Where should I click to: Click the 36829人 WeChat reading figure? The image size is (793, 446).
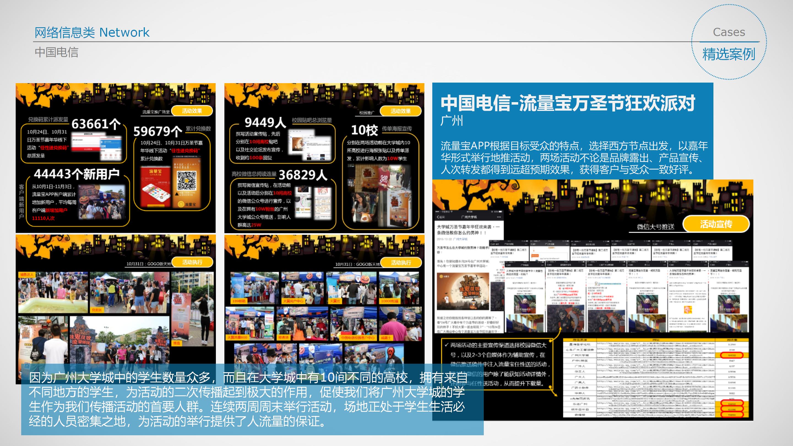303,175
